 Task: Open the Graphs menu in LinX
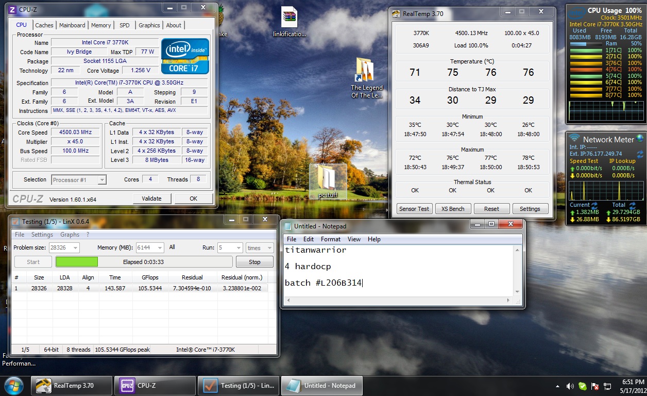(x=70, y=235)
